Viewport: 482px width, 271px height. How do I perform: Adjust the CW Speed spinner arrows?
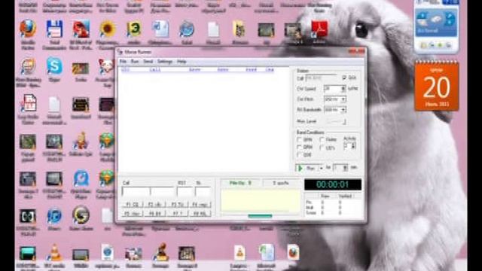(343, 89)
